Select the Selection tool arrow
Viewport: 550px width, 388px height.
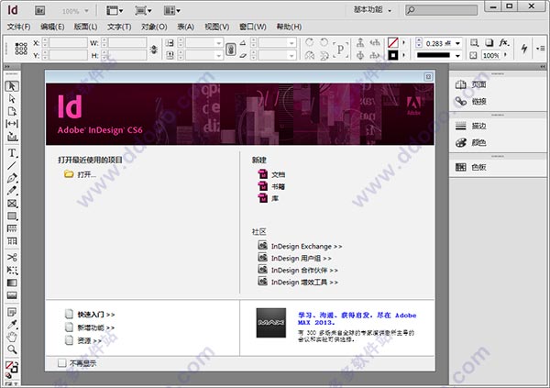click(12, 86)
